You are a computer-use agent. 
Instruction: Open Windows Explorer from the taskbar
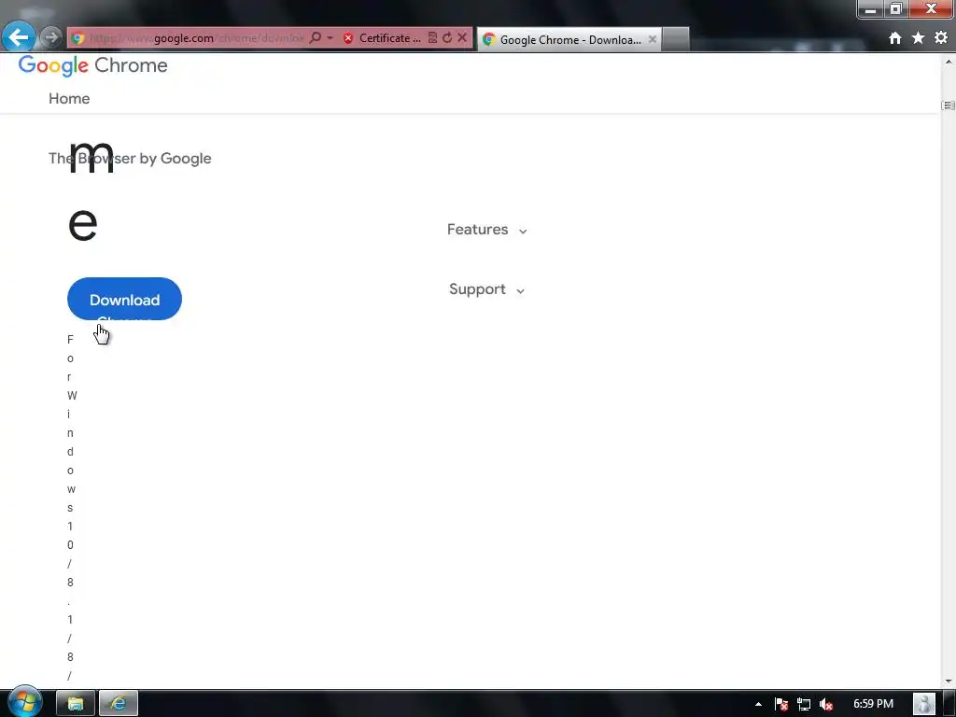pos(76,704)
